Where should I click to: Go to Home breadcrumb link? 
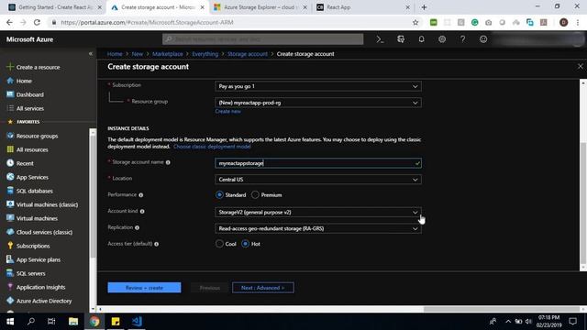coord(115,54)
